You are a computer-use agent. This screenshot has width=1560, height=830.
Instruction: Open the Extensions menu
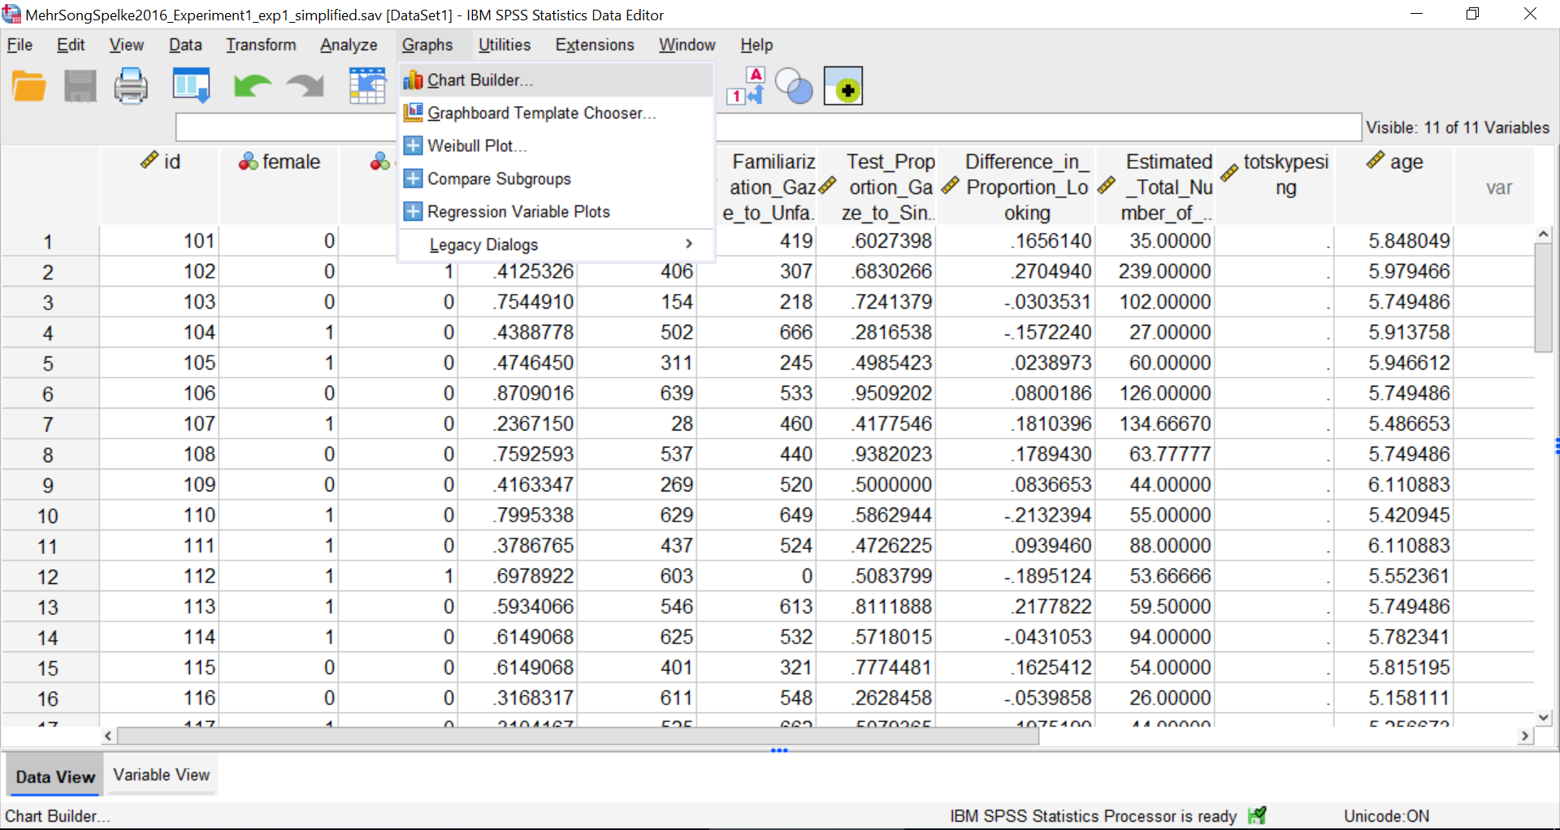(595, 45)
